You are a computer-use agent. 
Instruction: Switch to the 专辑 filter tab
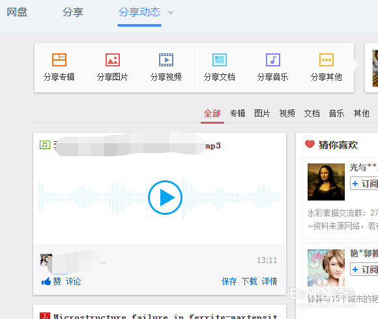pos(237,113)
